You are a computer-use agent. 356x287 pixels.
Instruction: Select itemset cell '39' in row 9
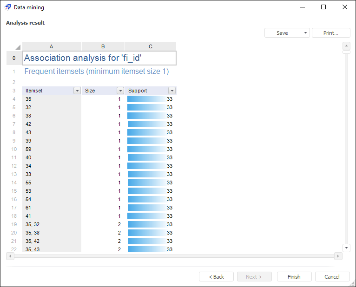click(x=52, y=141)
